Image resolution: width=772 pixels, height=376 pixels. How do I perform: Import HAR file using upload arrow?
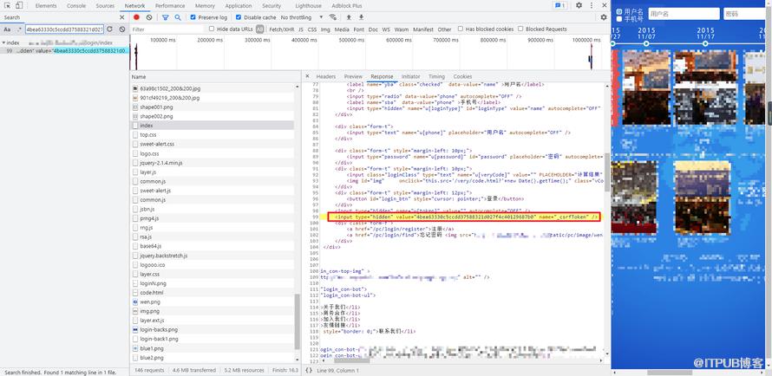[349, 17]
